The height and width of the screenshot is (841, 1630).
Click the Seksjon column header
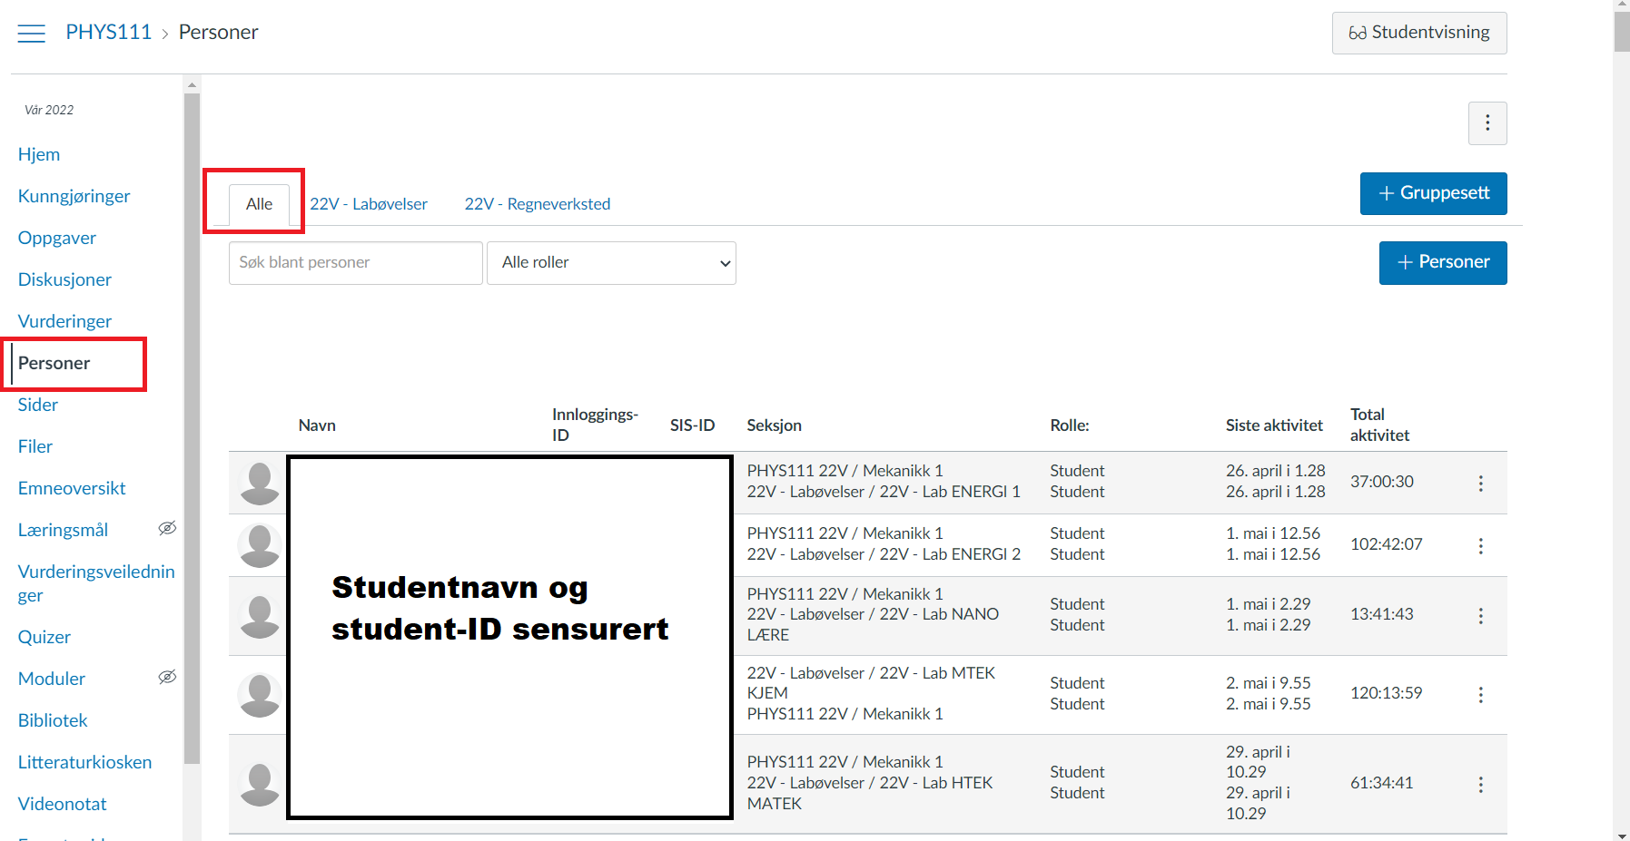775,425
